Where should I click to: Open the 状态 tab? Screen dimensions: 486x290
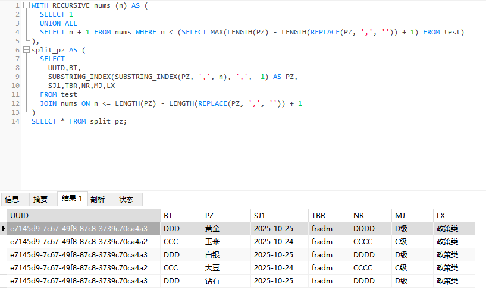pyautogui.click(x=126, y=200)
